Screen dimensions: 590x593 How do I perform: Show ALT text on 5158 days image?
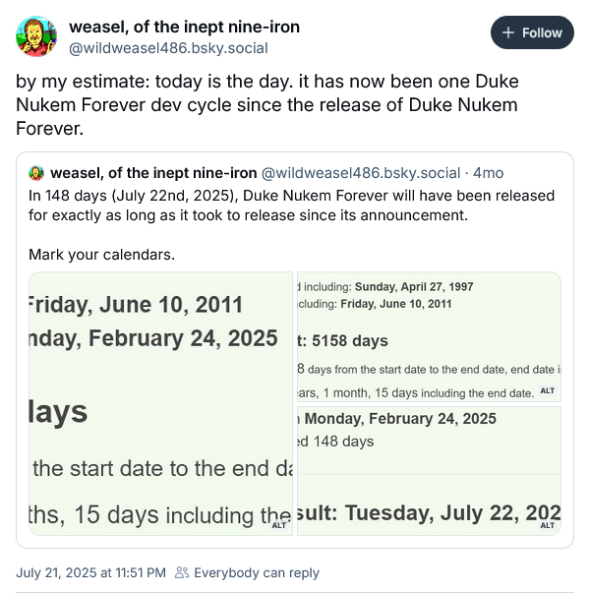tap(548, 391)
